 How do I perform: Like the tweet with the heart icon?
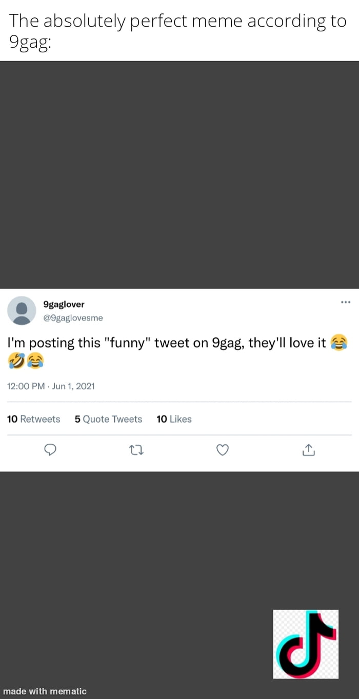tap(222, 450)
